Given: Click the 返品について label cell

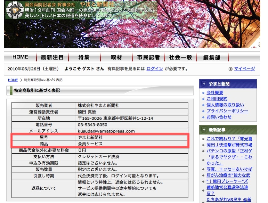Looking at the screenshot, I should coord(44,188).
